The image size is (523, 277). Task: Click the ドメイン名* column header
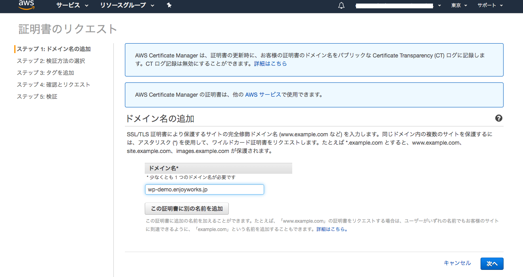click(x=218, y=168)
